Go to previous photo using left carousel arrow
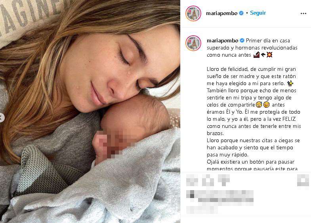 (x=1, y=118)
